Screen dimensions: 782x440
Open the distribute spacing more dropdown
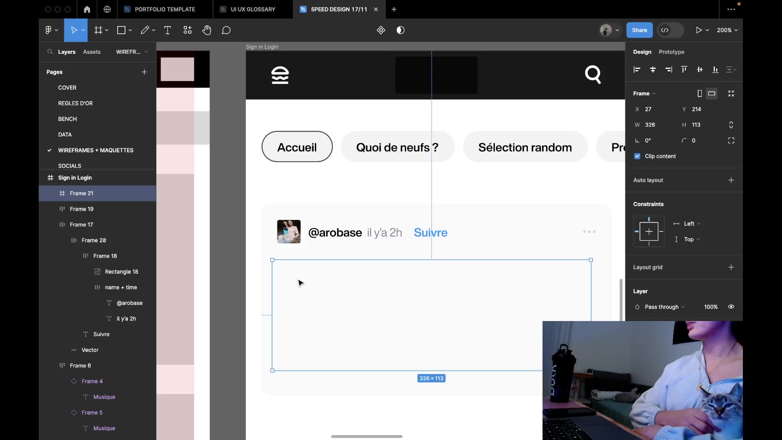(x=731, y=70)
